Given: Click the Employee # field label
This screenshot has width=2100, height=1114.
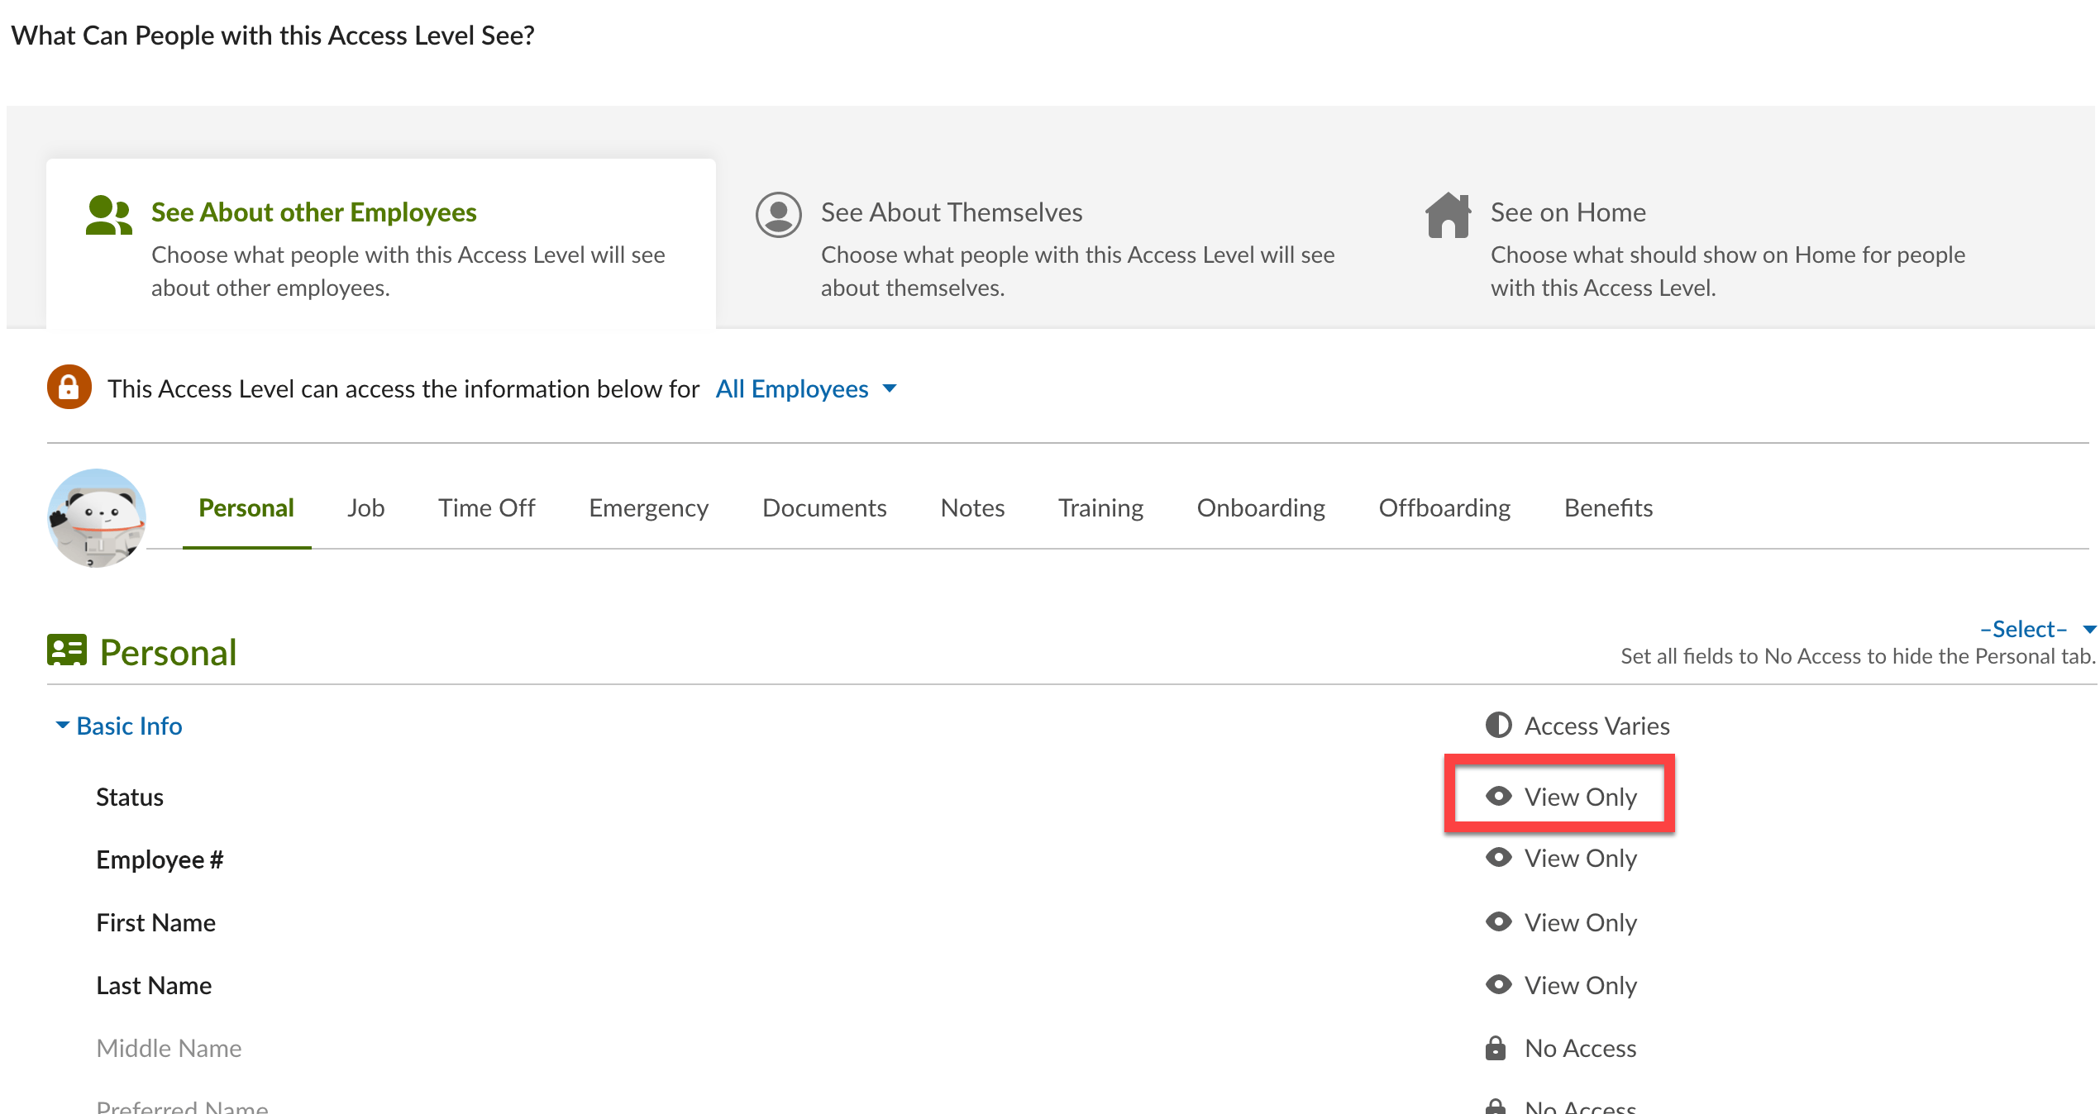Looking at the screenshot, I should tap(160, 859).
